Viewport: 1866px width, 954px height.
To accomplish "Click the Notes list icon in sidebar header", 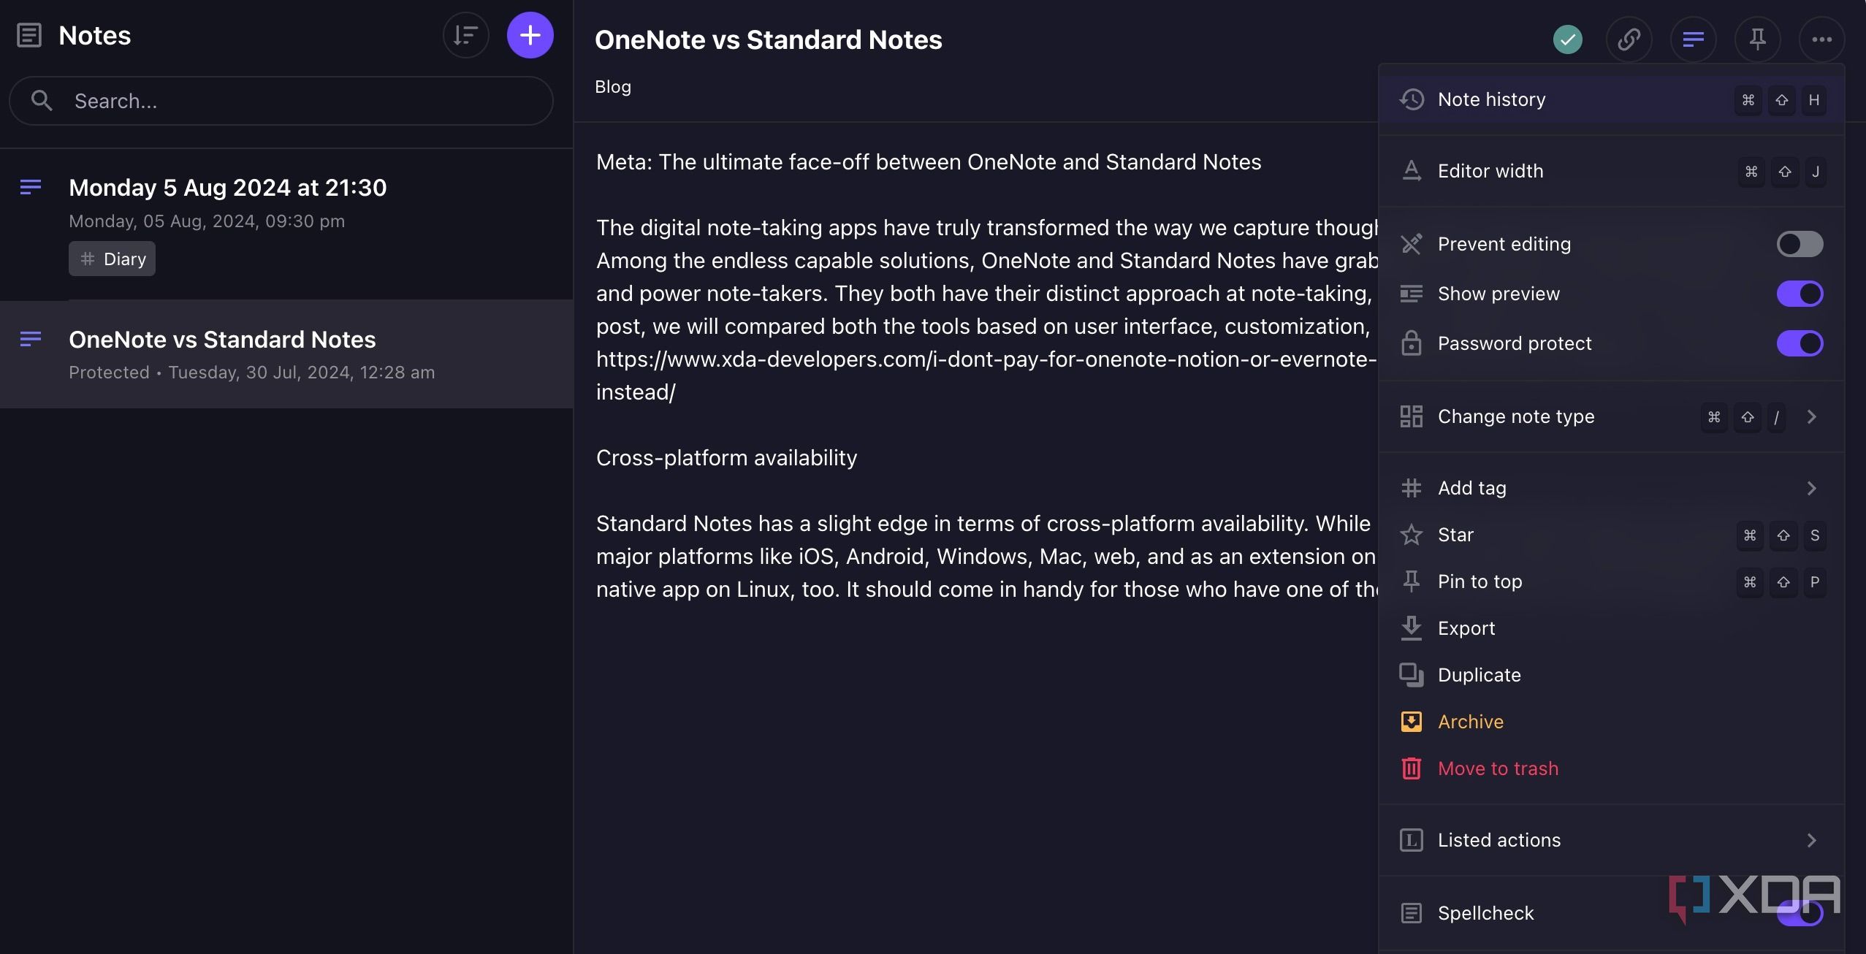I will [29, 35].
